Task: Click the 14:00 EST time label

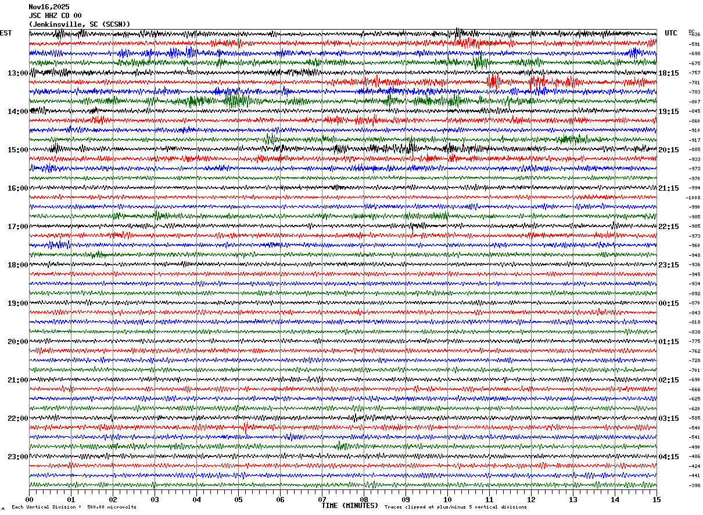Action: (17, 112)
